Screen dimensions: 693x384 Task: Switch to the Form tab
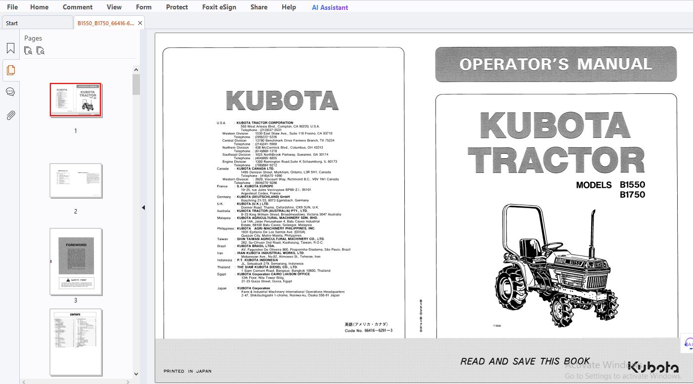point(144,7)
